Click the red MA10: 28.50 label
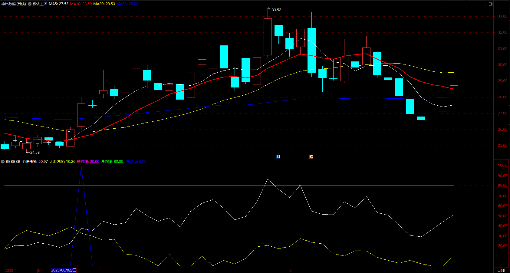This screenshot has height=273, width=510. click(x=81, y=4)
